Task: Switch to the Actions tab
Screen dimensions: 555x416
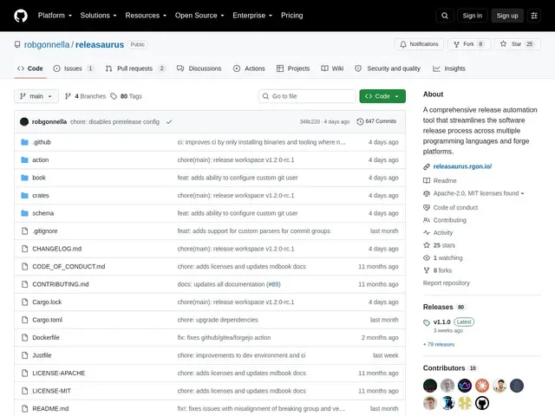Action: (249, 68)
